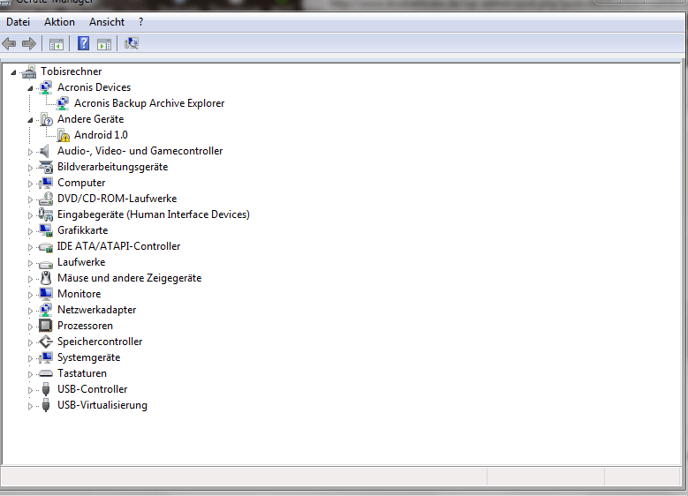Open the Datei menu
The image size is (688, 496).
tap(18, 22)
